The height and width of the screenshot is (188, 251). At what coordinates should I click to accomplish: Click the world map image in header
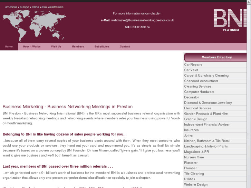35,26
